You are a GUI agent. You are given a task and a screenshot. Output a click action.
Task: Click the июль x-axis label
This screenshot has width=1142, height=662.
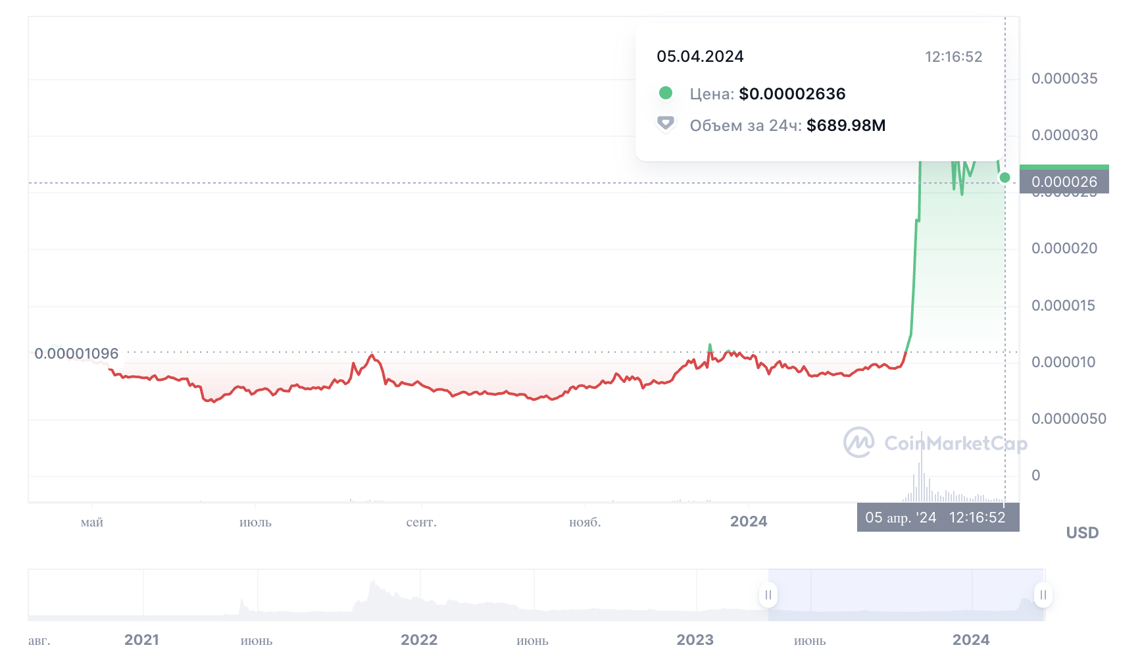point(255,522)
